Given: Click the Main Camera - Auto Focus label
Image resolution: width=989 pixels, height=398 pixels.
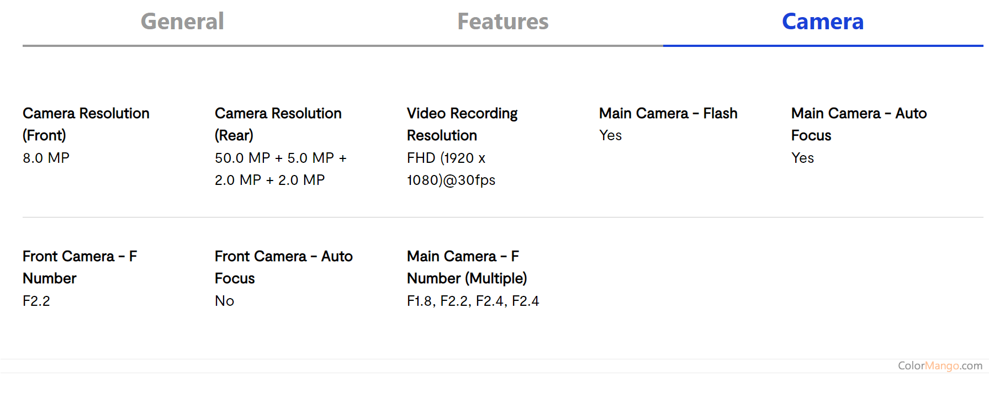Looking at the screenshot, I should coord(859,124).
